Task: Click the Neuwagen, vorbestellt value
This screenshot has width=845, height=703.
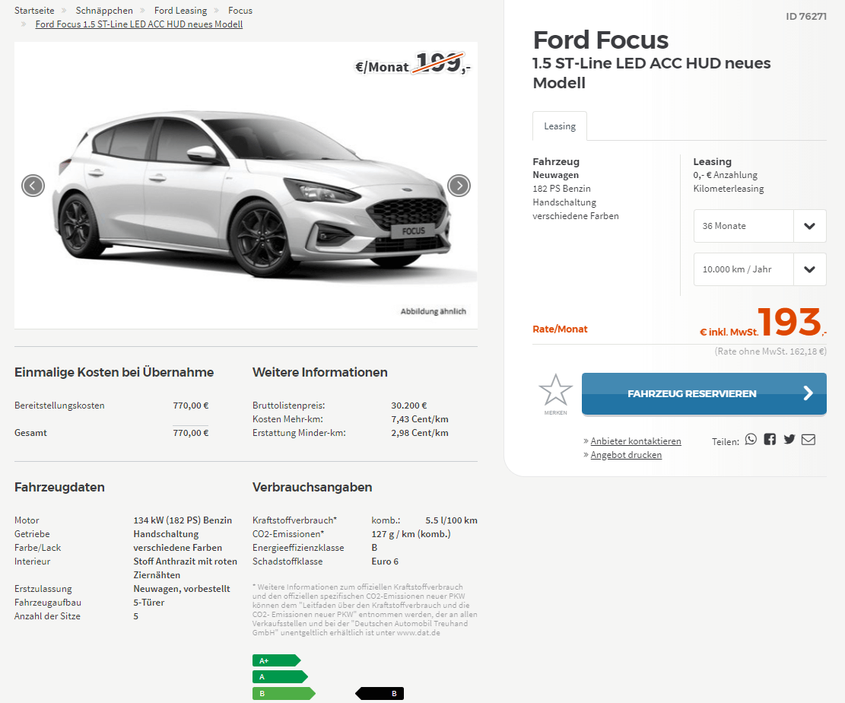Action: point(182,589)
